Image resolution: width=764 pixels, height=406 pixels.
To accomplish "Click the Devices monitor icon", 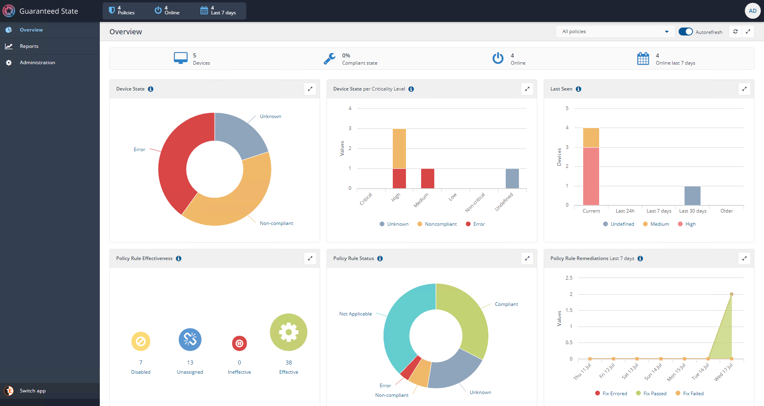I will click(x=181, y=58).
